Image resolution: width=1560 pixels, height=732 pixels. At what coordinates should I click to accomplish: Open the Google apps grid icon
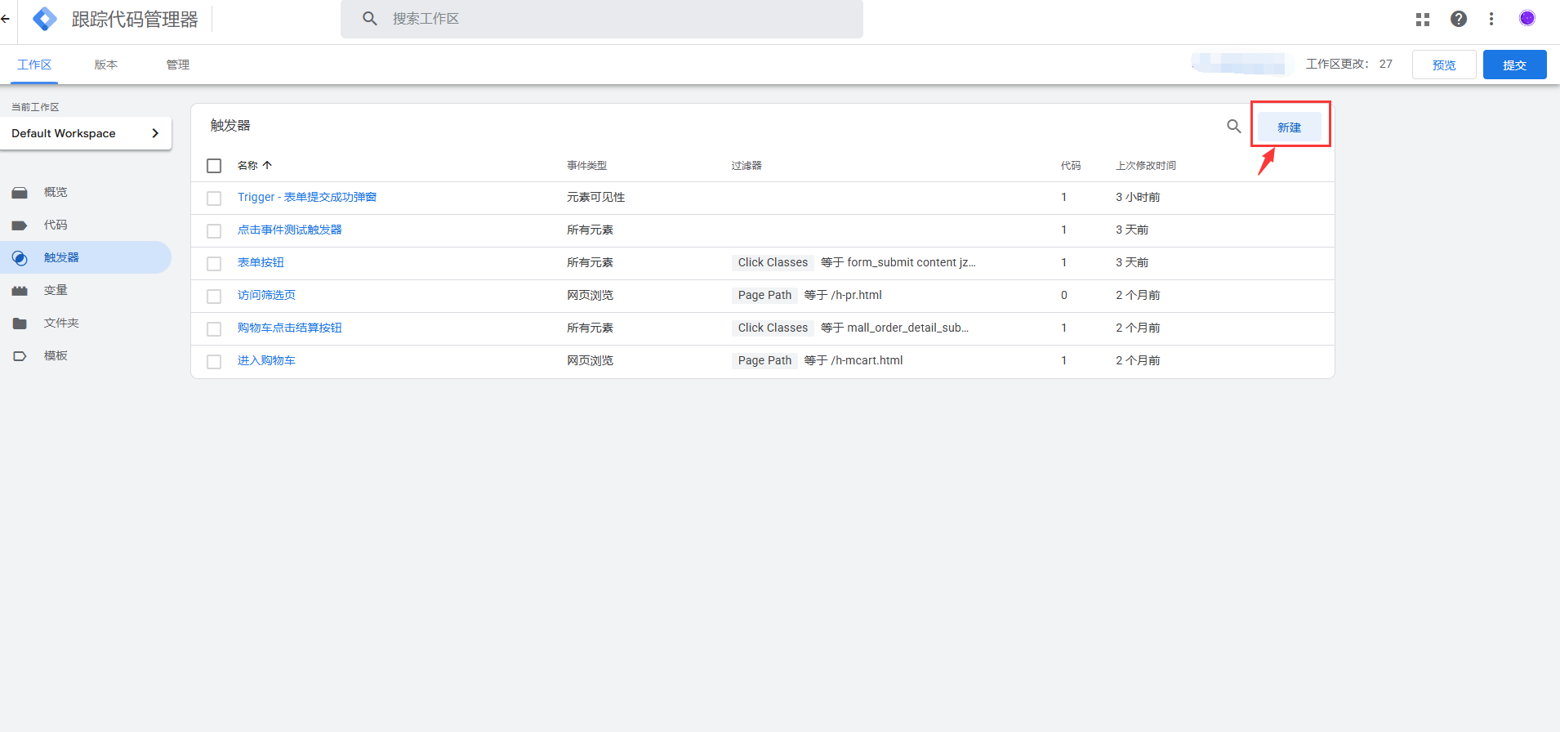tap(1423, 19)
